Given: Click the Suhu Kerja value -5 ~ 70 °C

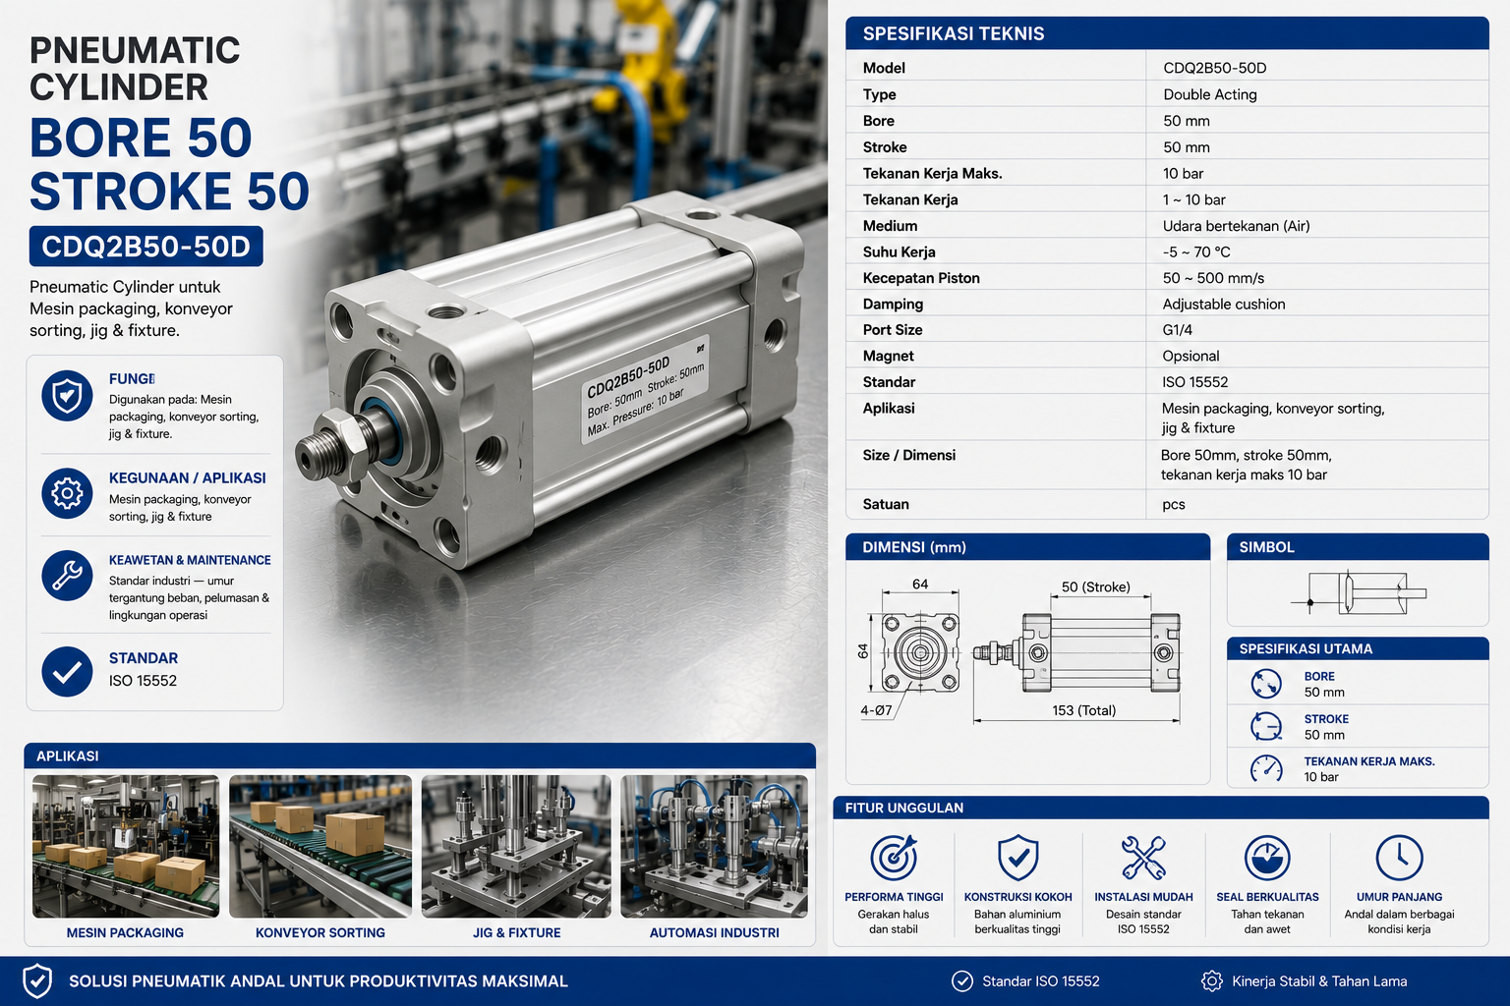Looking at the screenshot, I should pos(1196,251).
